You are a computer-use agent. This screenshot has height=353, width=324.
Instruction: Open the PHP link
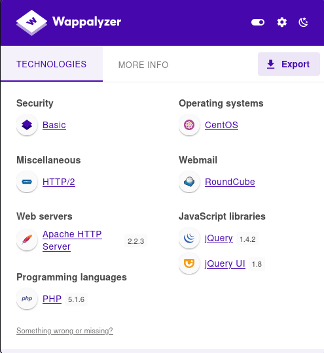coord(52,299)
